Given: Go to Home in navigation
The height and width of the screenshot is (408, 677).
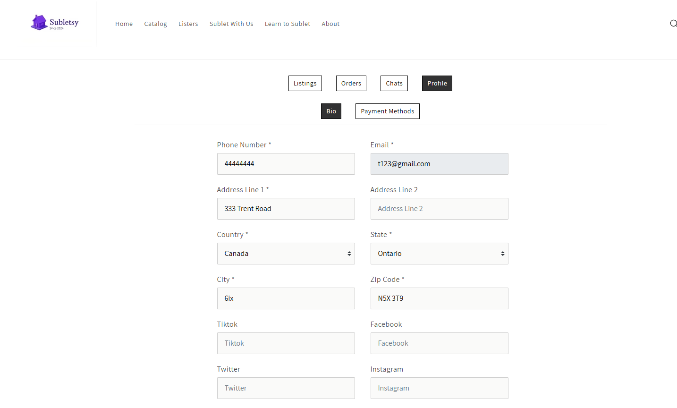Looking at the screenshot, I should (x=124, y=24).
